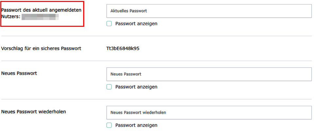This screenshot has width=314, height=131.
Task: Enable the show-password checkbox under Neues Passwort field
Action: click(109, 87)
